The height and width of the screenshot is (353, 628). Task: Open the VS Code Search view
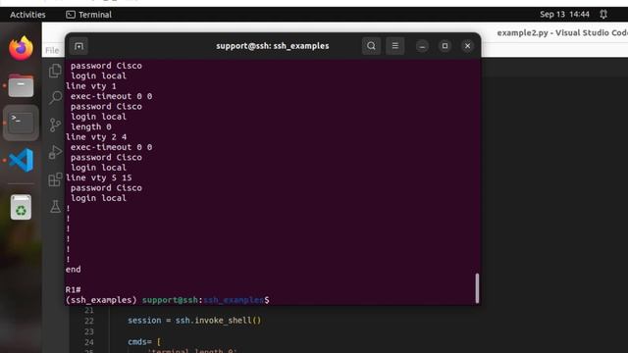click(x=55, y=97)
